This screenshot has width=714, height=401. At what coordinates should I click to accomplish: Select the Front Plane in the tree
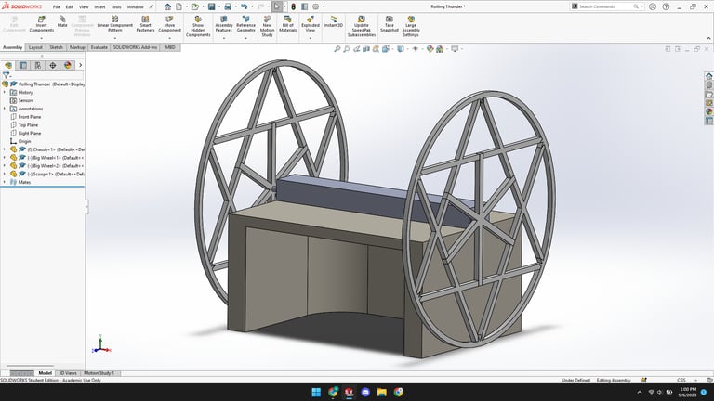pyautogui.click(x=30, y=117)
